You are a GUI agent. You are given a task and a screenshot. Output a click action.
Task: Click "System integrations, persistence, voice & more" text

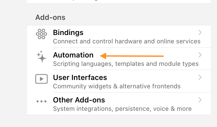coord(122,109)
